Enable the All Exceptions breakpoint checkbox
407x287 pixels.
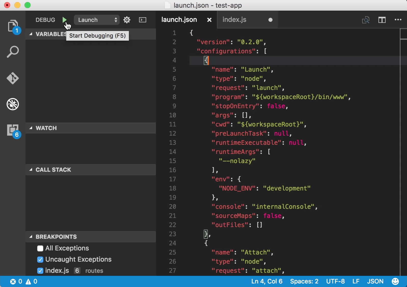(x=40, y=248)
